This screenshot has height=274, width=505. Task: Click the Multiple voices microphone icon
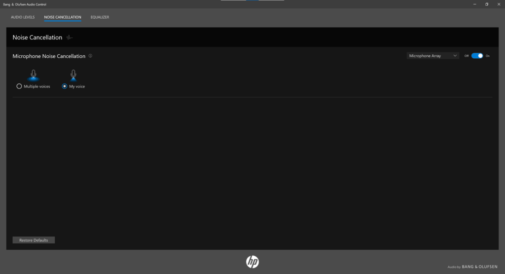(33, 76)
